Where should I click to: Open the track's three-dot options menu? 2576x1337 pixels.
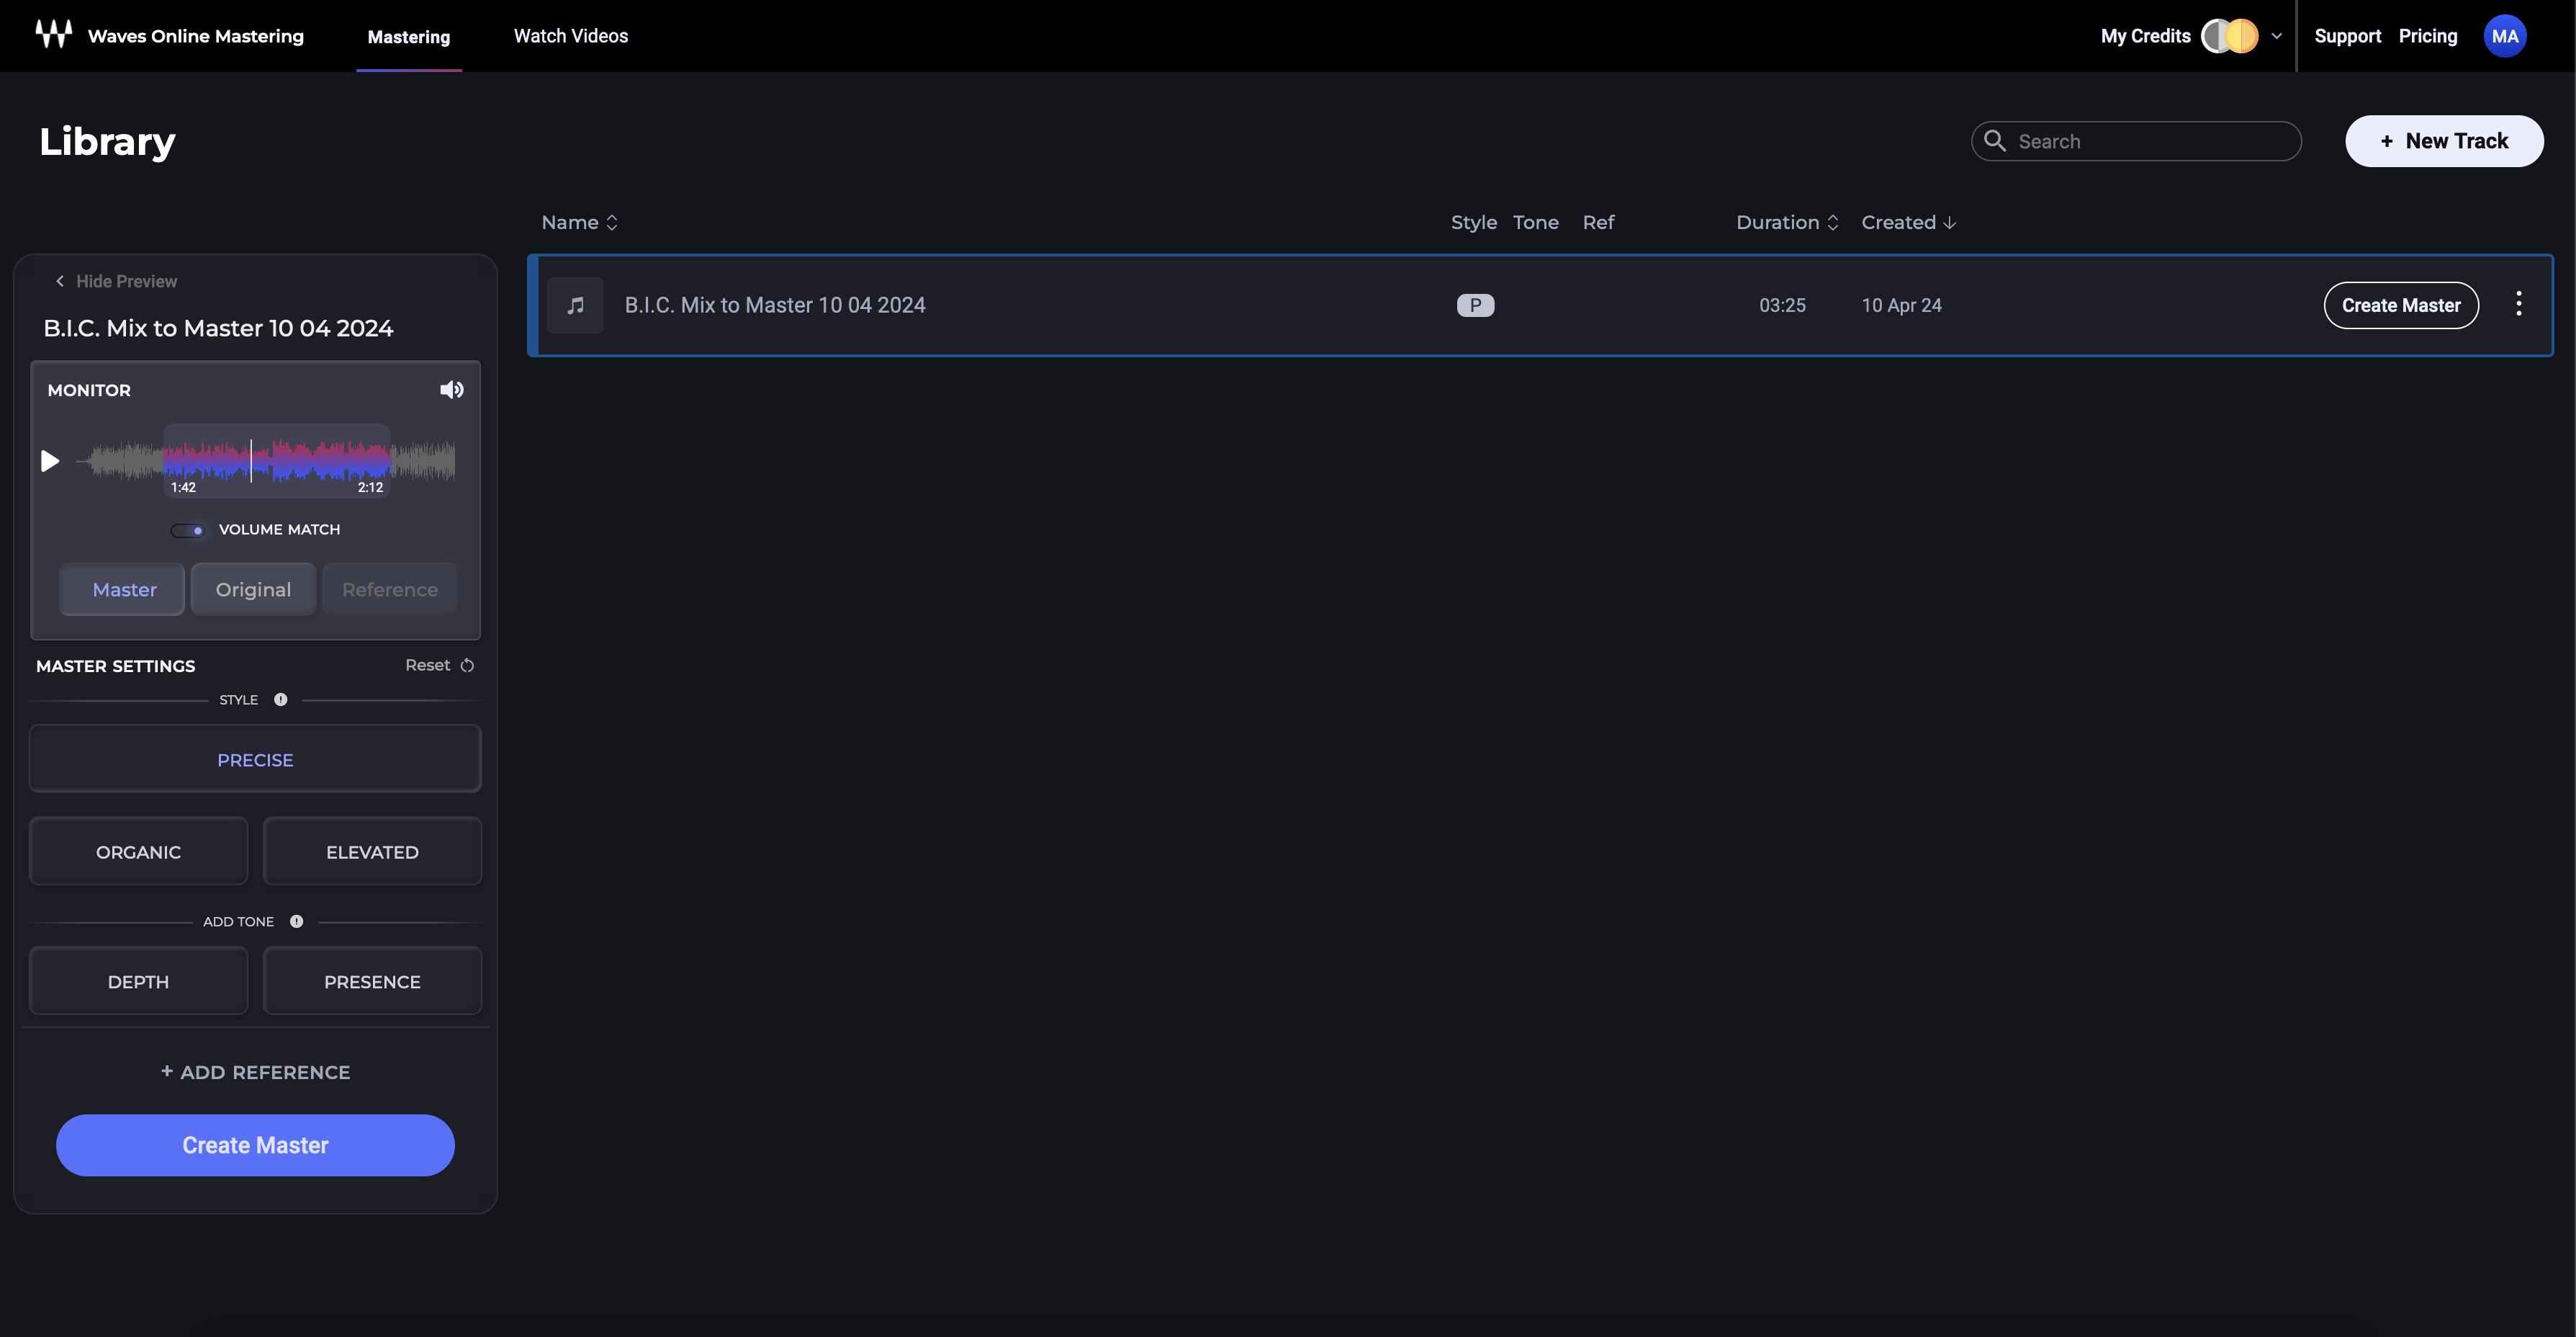coord(2518,304)
